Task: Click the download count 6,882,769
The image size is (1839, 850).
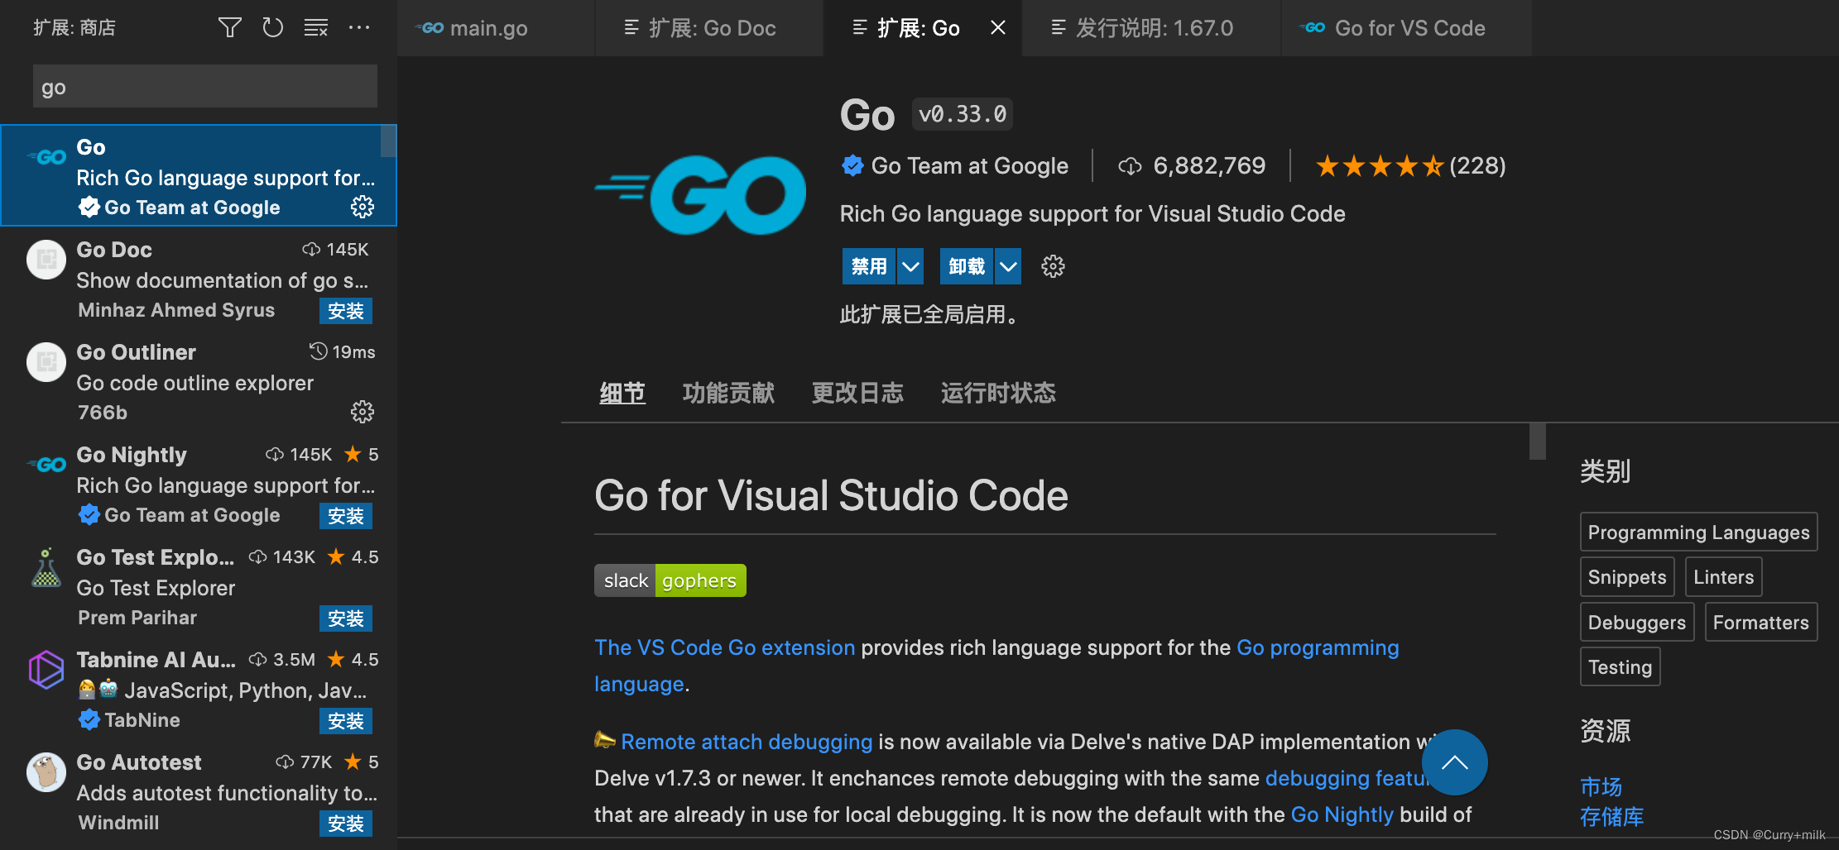Action: [x=1192, y=166]
